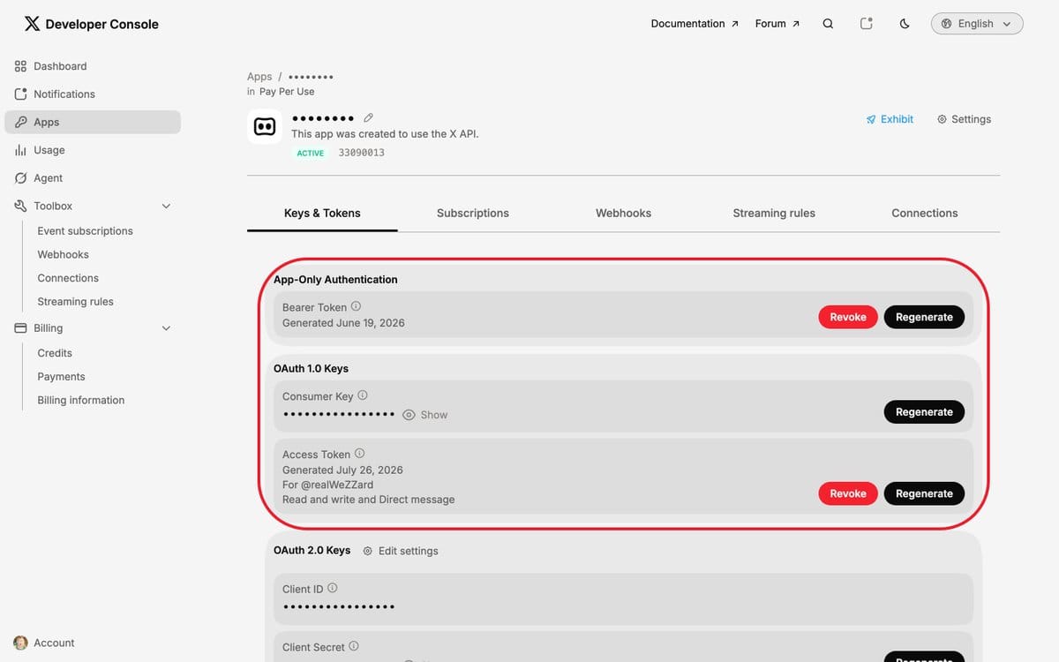Click the Agent sidebar icon
This screenshot has height=662, width=1059.
(x=21, y=178)
